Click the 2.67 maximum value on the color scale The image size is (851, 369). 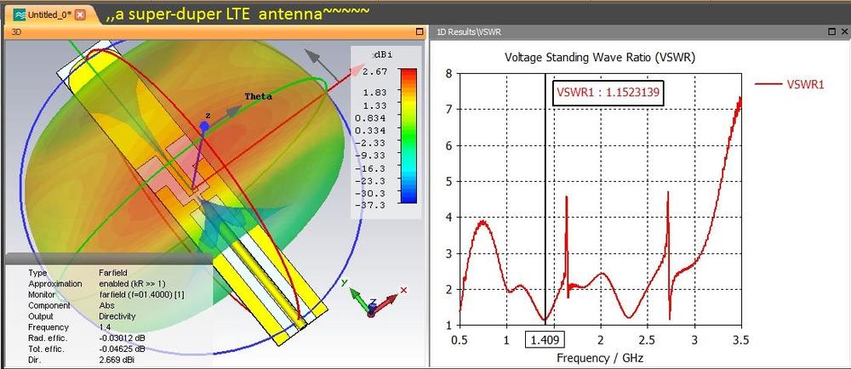[x=375, y=71]
